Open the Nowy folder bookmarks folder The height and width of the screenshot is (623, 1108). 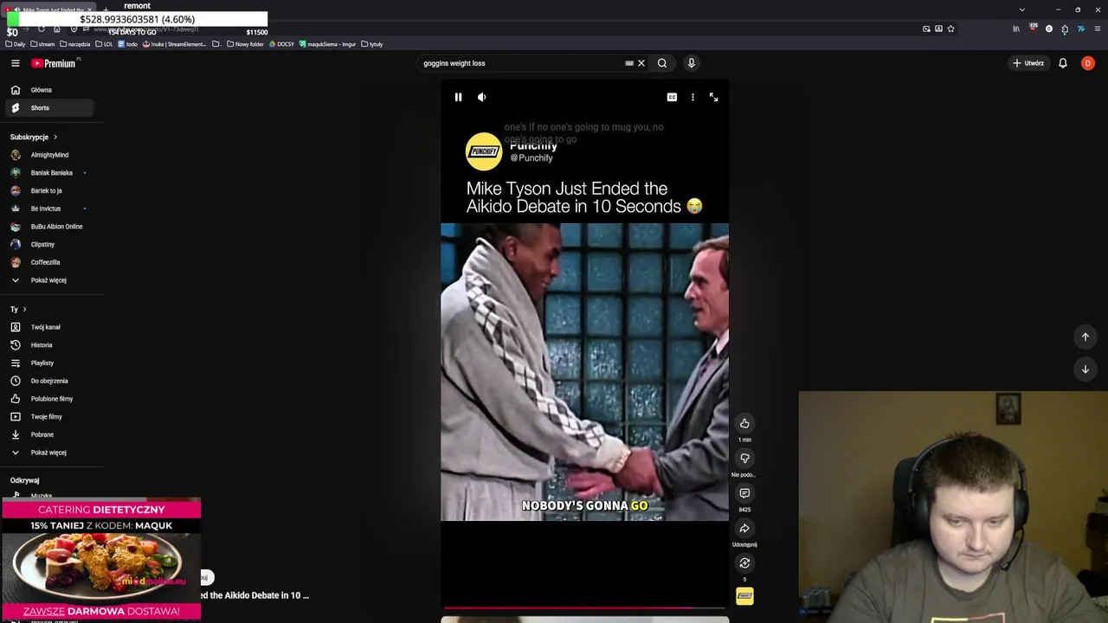pyautogui.click(x=245, y=44)
